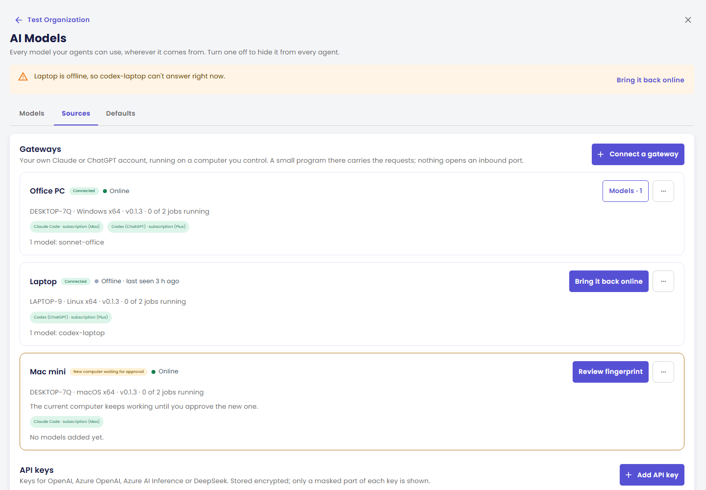
Task: Select the Sources tab
Action: (x=76, y=113)
